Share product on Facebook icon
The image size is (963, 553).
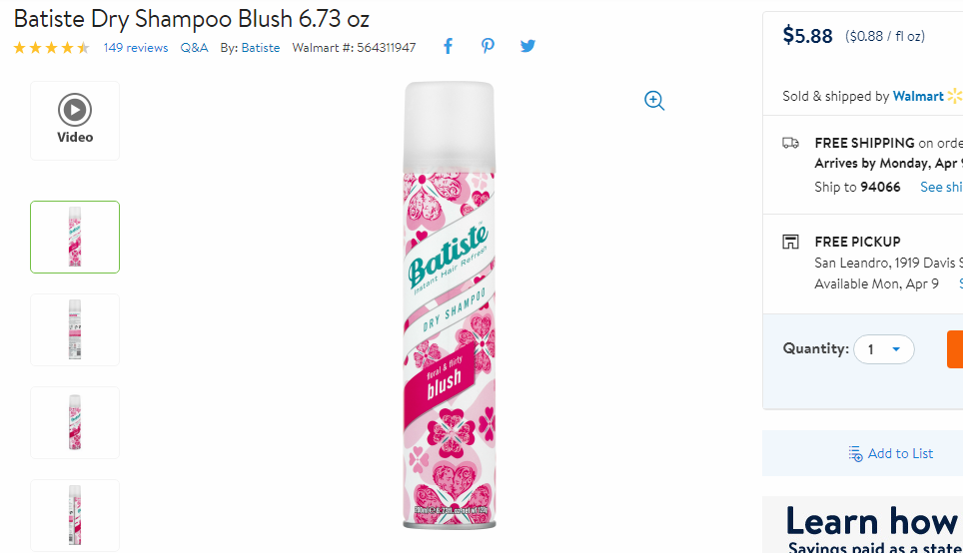coord(449,46)
